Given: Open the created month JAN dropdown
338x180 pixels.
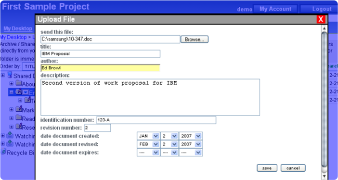Looking at the screenshot, I should point(155,136).
